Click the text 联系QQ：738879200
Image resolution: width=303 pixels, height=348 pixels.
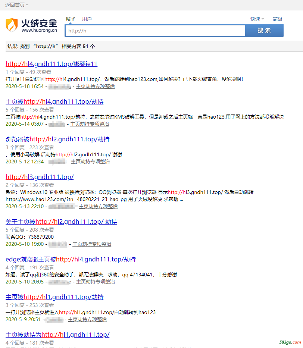(x=29, y=237)
